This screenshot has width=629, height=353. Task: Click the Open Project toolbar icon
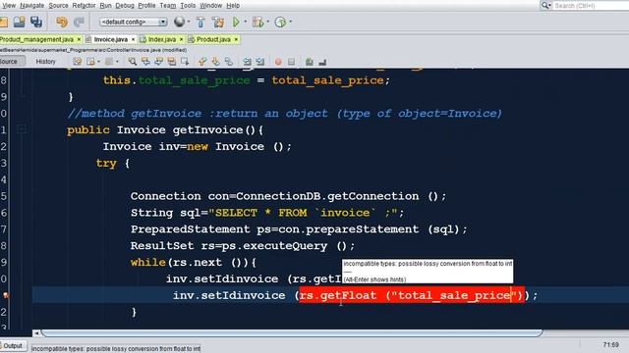[x=19, y=22]
